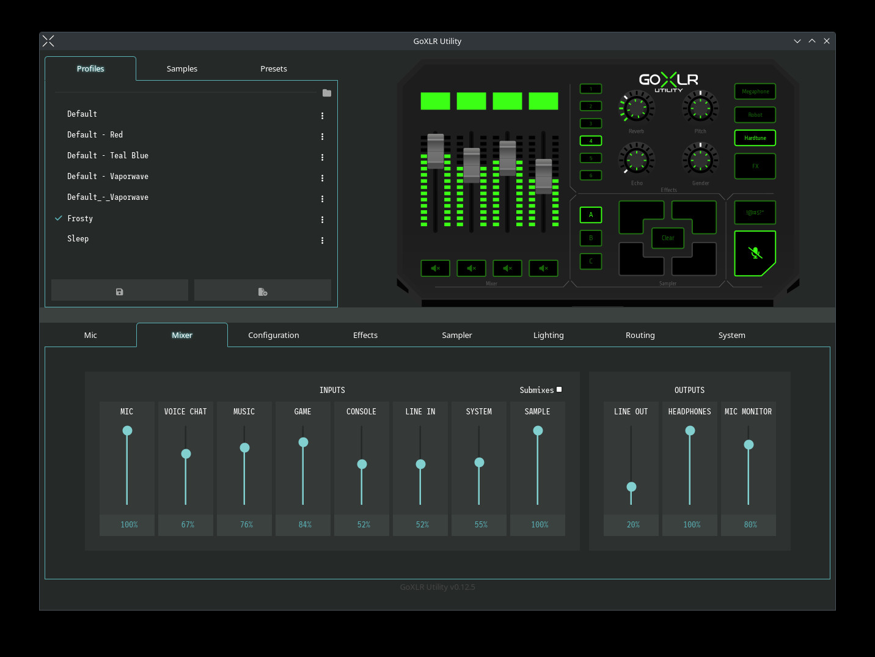Select the first green fader scribble display
Image resolution: width=875 pixels, height=657 pixels.
click(x=436, y=101)
